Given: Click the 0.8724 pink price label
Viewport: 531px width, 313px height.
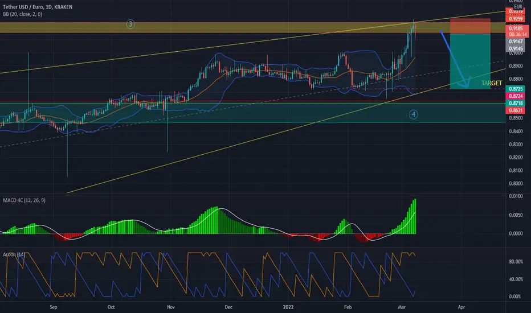Looking at the screenshot, I should tap(516, 96).
